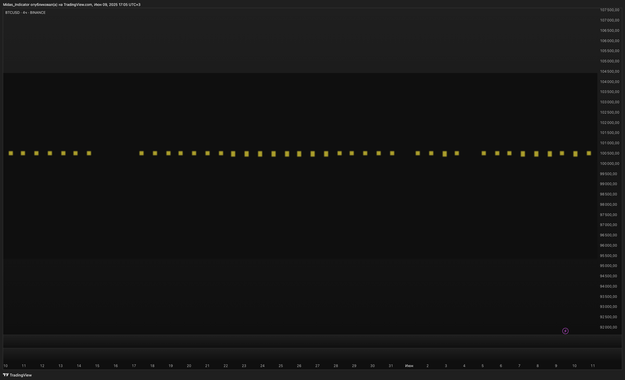625x380 pixels.
Task: Choose date 18 on the time axis
Action: (152, 366)
